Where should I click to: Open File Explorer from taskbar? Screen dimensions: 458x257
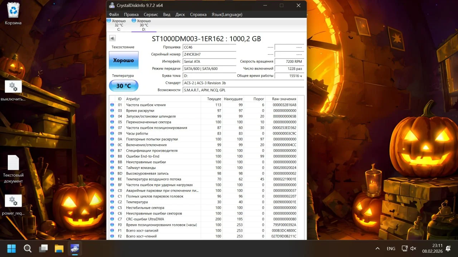click(59, 248)
